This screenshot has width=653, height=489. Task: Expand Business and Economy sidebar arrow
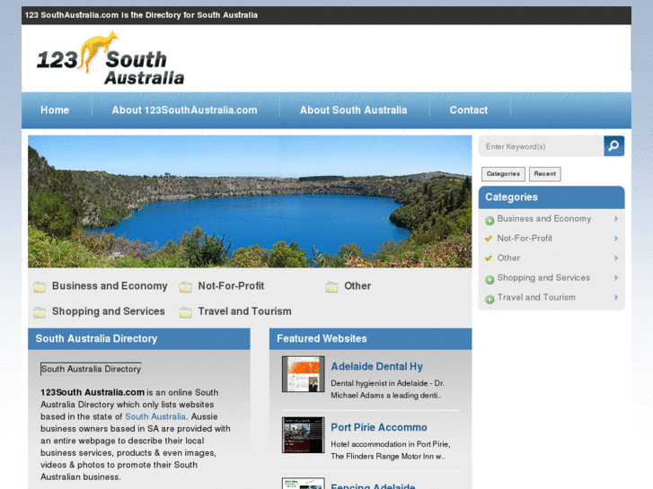coord(616,219)
